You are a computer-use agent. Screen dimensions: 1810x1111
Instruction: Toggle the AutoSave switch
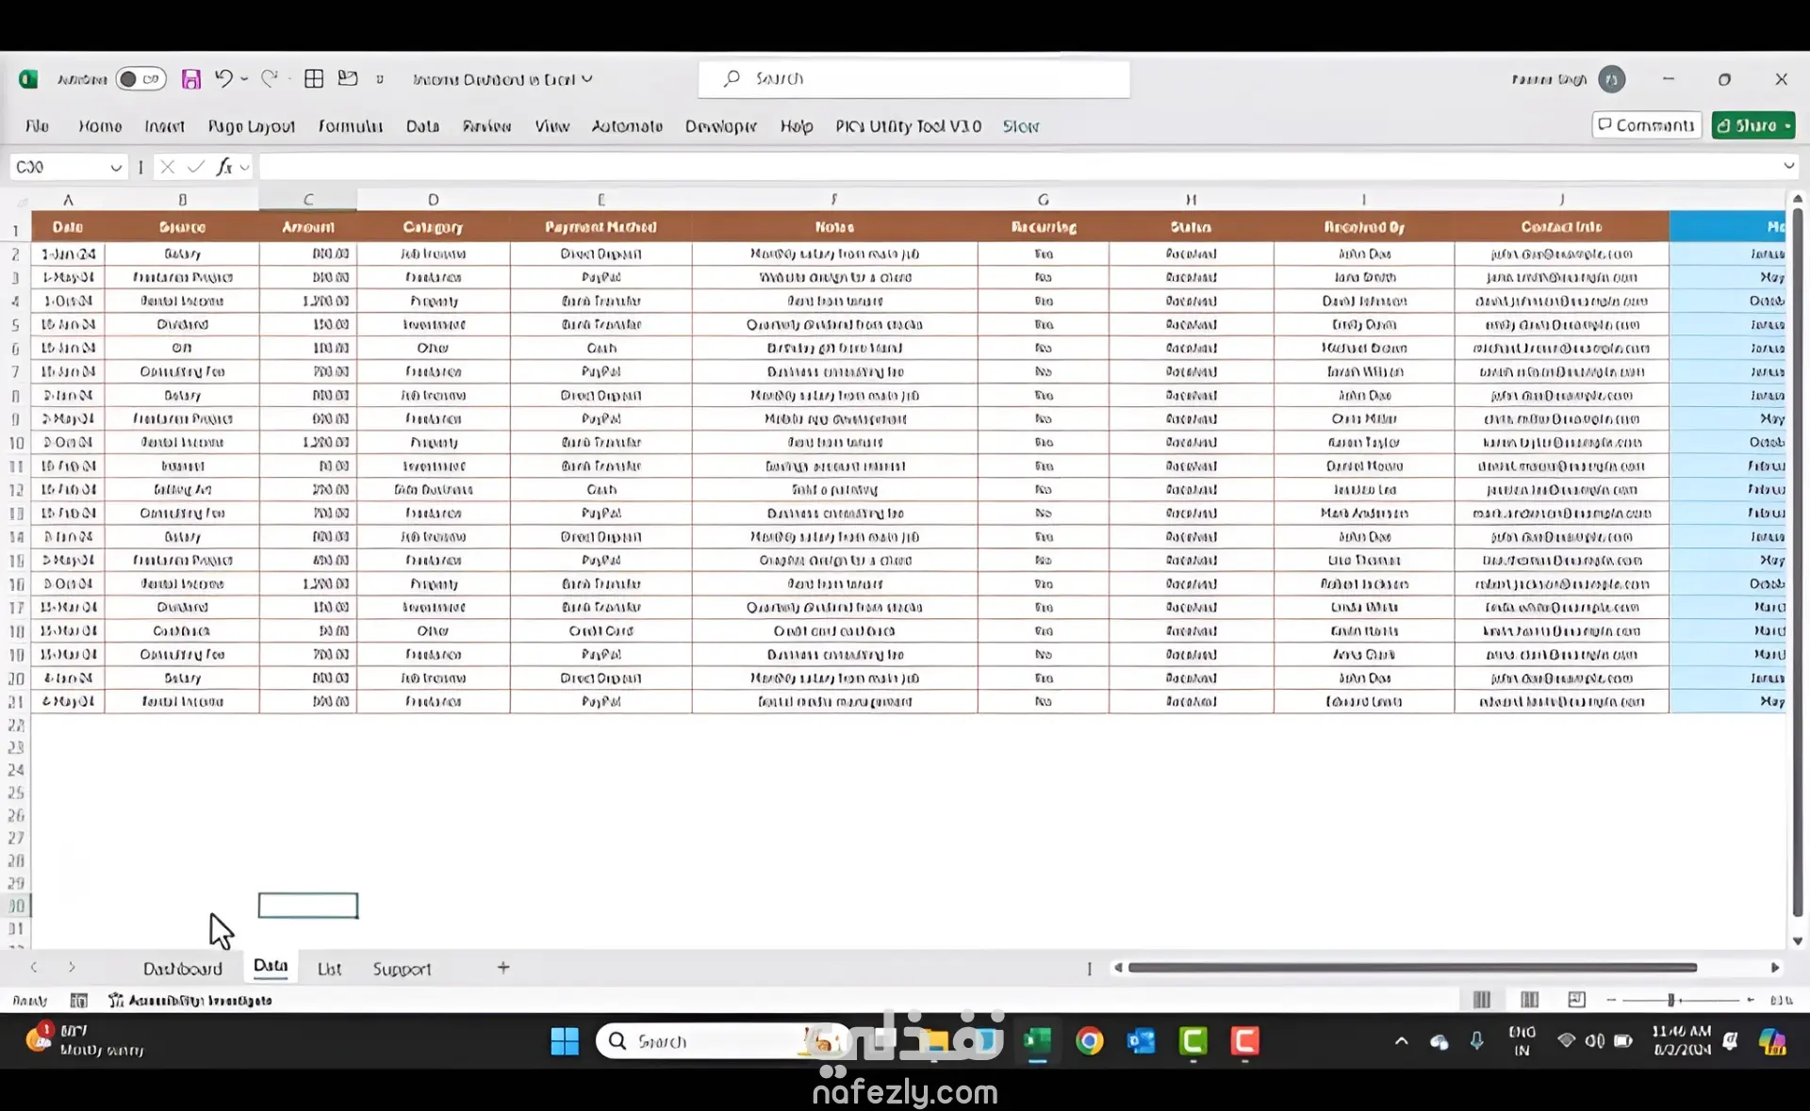140,79
